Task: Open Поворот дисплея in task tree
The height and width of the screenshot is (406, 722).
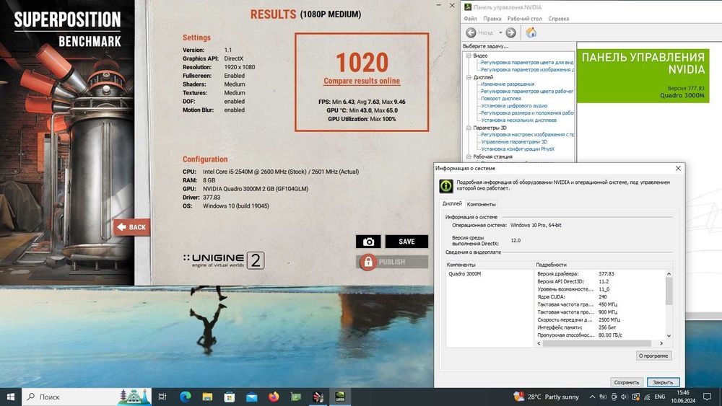Action: click(x=501, y=98)
